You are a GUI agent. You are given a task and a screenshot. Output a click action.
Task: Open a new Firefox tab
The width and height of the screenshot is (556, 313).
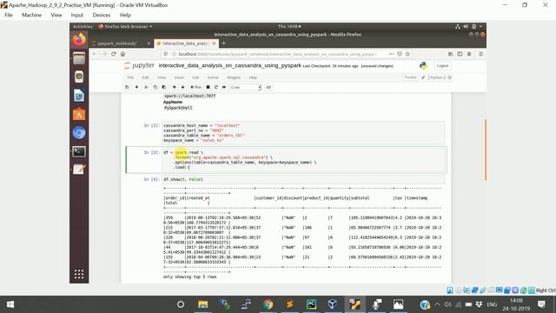223,43
